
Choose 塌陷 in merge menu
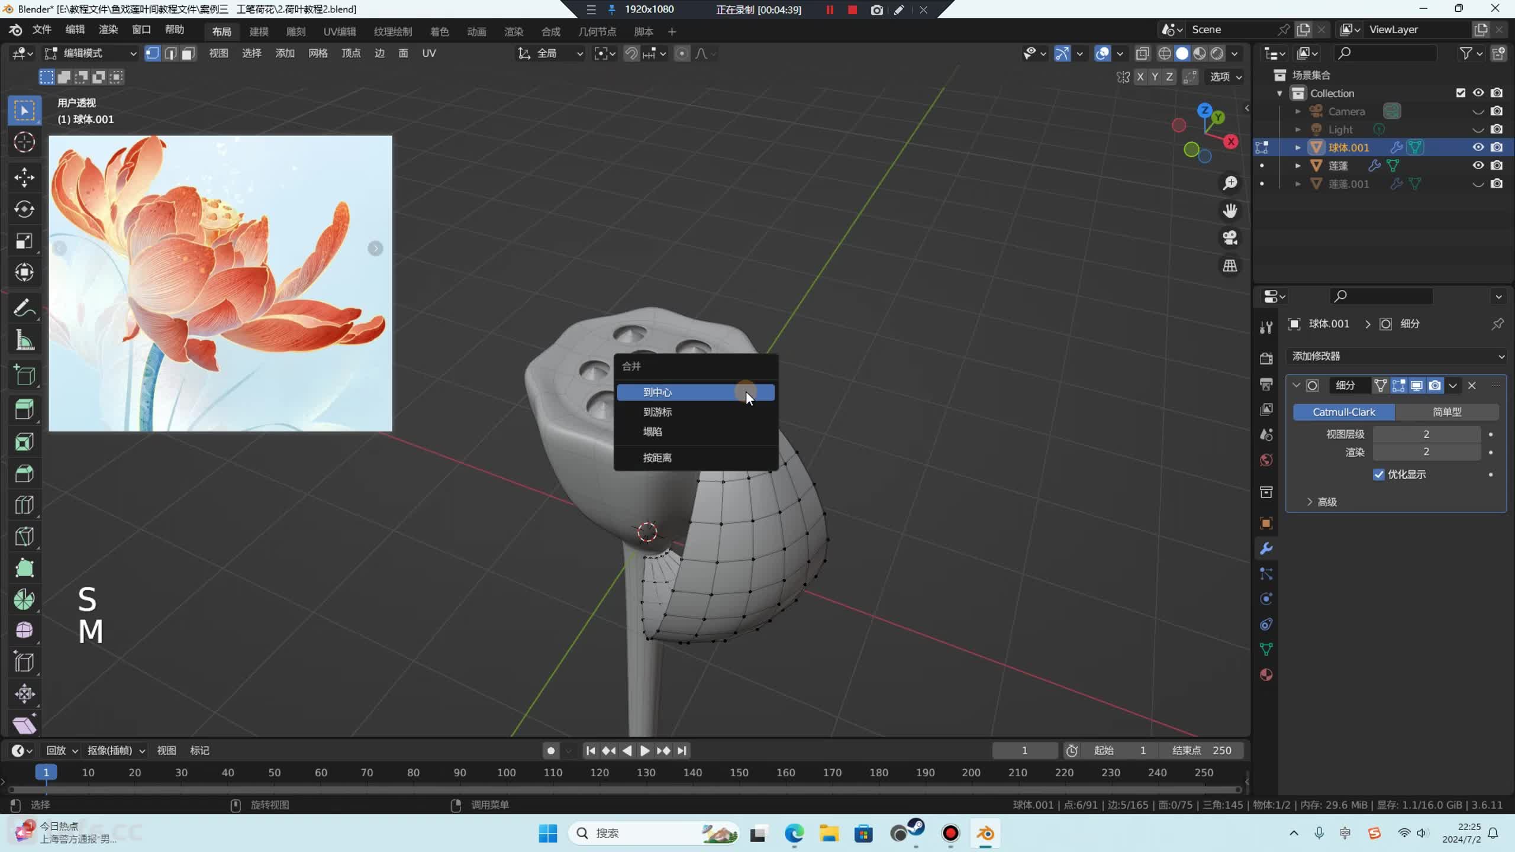tap(695, 431)
